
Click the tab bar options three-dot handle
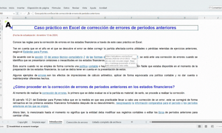pyautogui.click(x=146, y=122)
